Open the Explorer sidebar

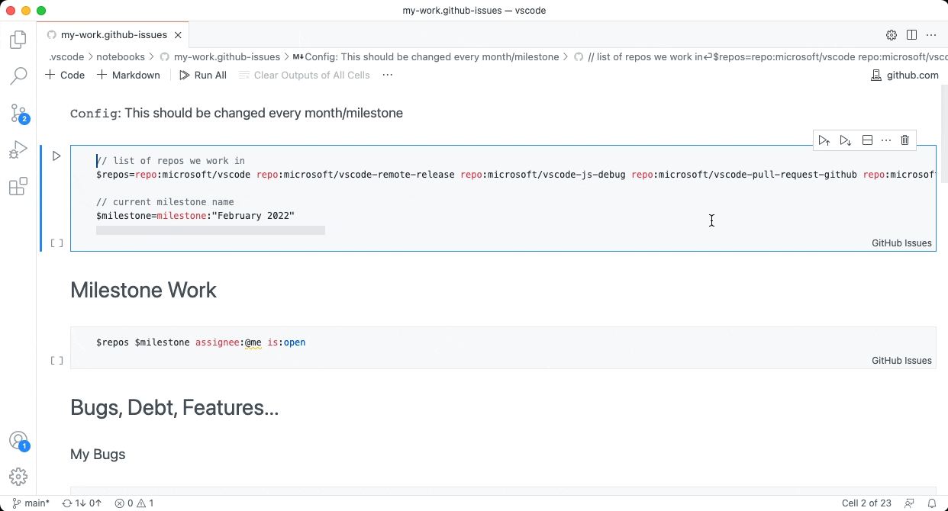pos(18,40)
